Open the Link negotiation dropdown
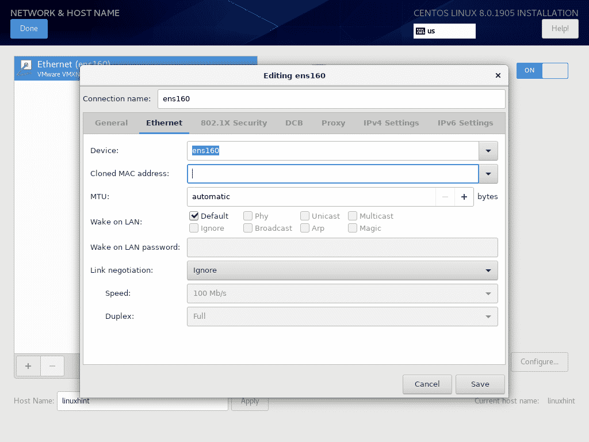The width and height of the screenshot is (589, 442). coord(342,270)
